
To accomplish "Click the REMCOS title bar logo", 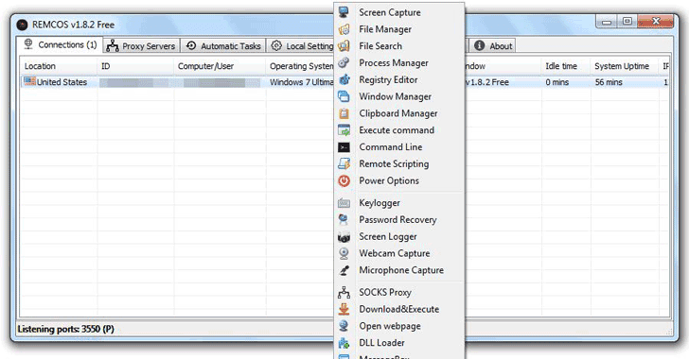I will click(x=22, y=25).
